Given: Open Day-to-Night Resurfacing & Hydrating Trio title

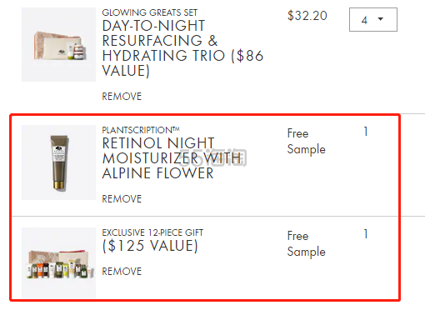Looking at the screenshot, I should [x=182, y=48].
